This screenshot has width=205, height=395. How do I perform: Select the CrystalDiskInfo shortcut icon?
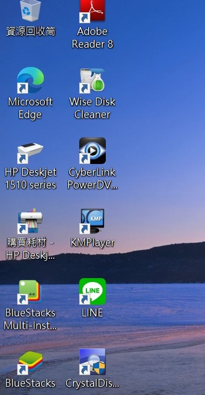93,362
